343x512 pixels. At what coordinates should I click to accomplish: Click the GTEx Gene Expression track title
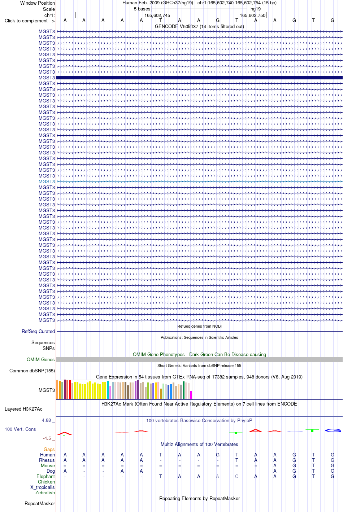(x=199, y=377)
